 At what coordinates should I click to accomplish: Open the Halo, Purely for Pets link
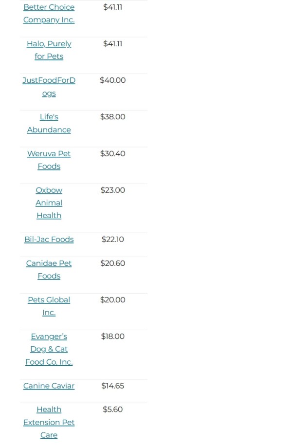pyautogui.click(x=49, y=50)
